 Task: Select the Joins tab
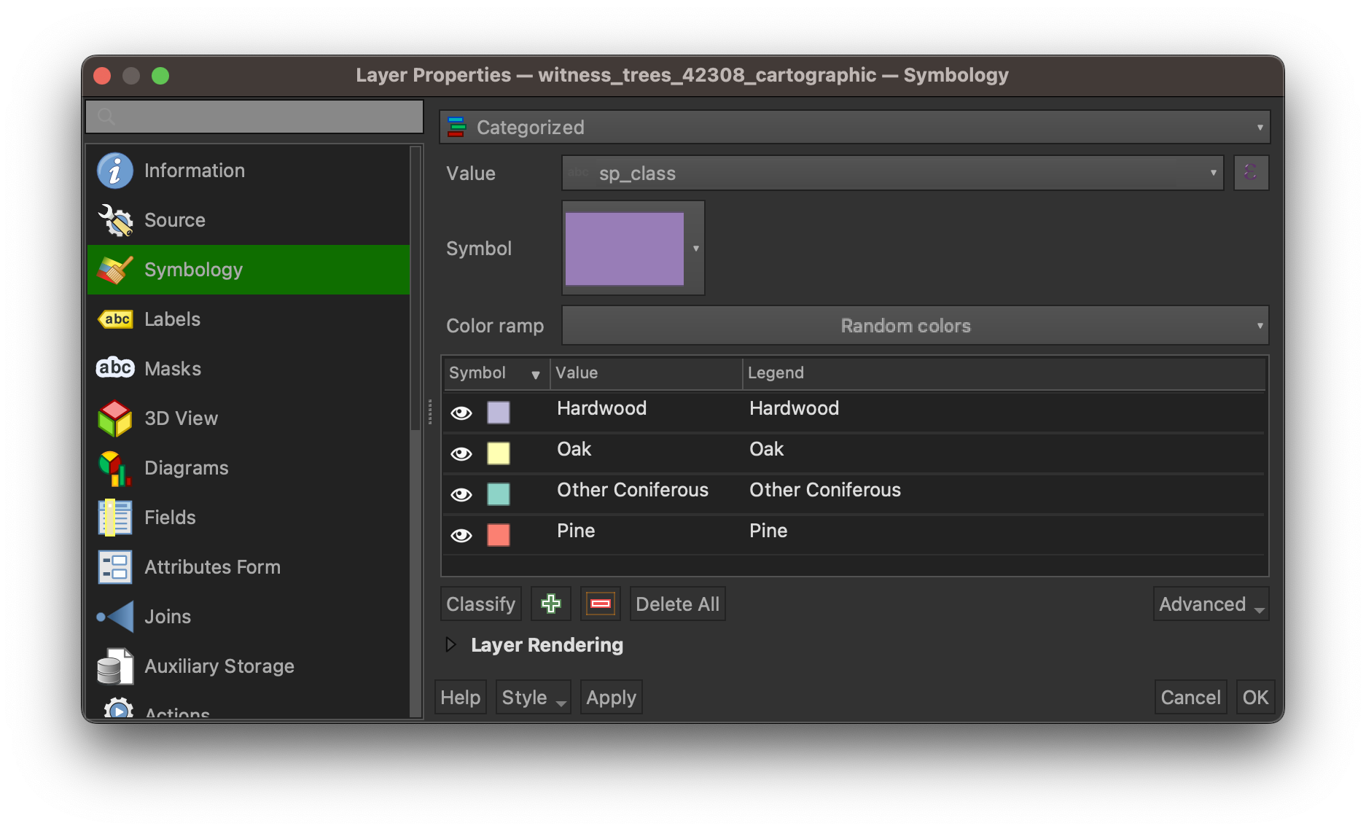249,617
